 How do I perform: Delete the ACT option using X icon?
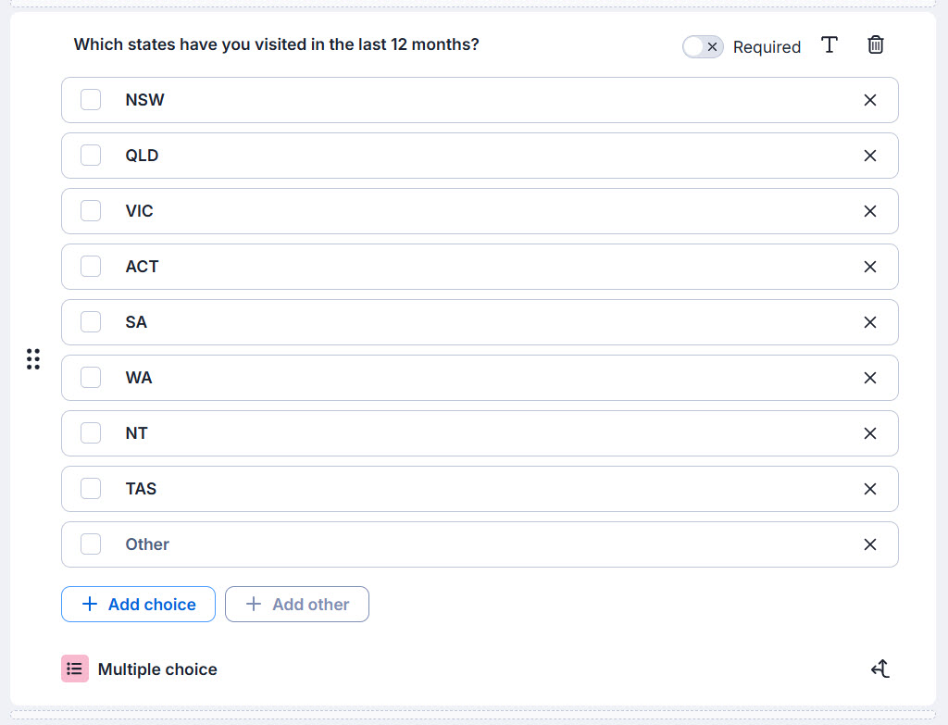[x=869, y=267]
